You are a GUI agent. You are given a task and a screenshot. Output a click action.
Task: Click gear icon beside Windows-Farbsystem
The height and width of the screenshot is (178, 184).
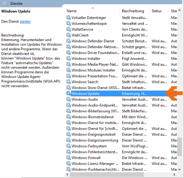pyautogui.click(x=68, y=146)
